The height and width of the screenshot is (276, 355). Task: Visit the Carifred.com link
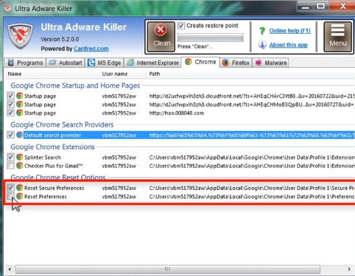point(91,49)
